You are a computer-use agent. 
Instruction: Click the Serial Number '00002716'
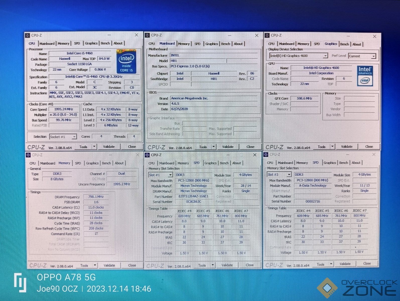[313, 201]
